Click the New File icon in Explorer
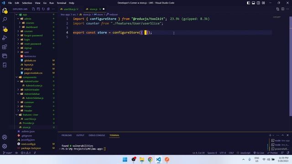292x164 pixels. click(33, 9)
